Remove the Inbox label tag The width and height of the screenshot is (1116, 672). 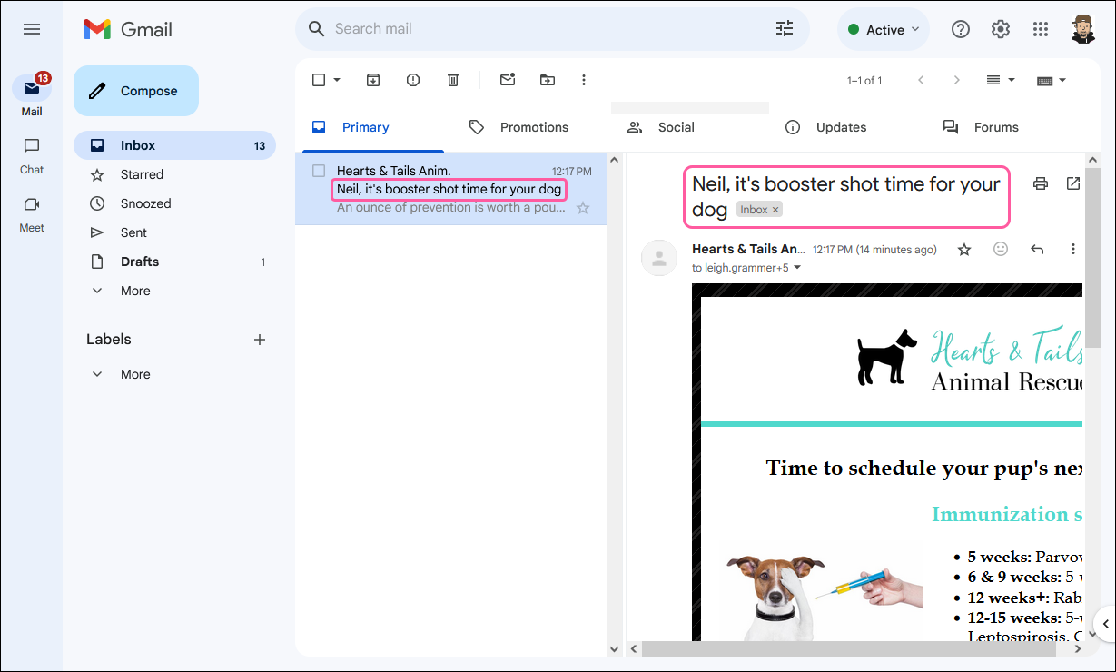[775, 210]
